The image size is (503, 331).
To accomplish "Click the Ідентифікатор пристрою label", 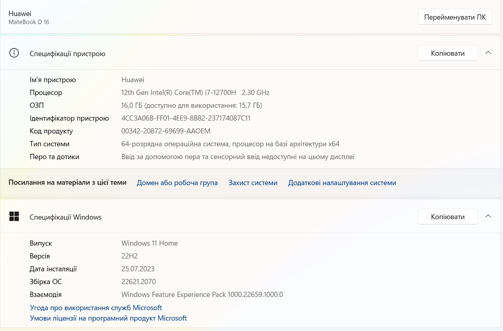I will pyautogui.click(x=69, y=118).
